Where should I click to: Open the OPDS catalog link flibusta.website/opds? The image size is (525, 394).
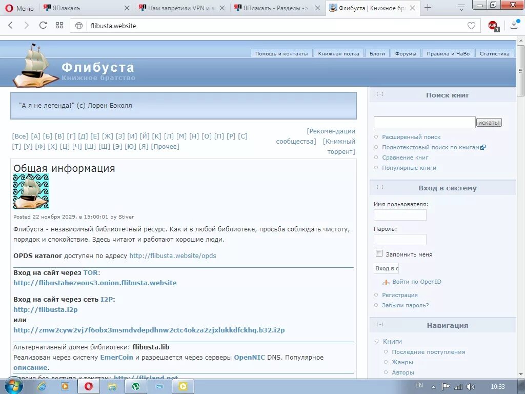point(172,256)
